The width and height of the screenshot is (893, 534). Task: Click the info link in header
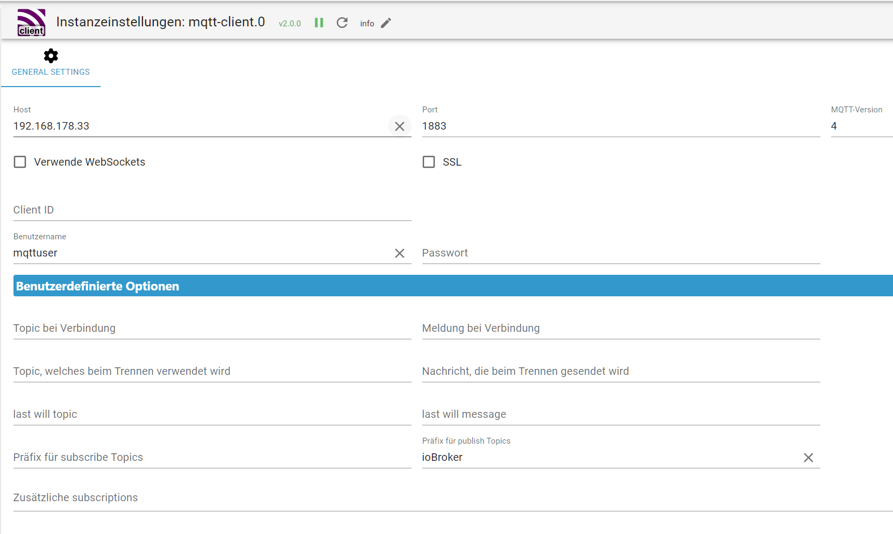367,23
